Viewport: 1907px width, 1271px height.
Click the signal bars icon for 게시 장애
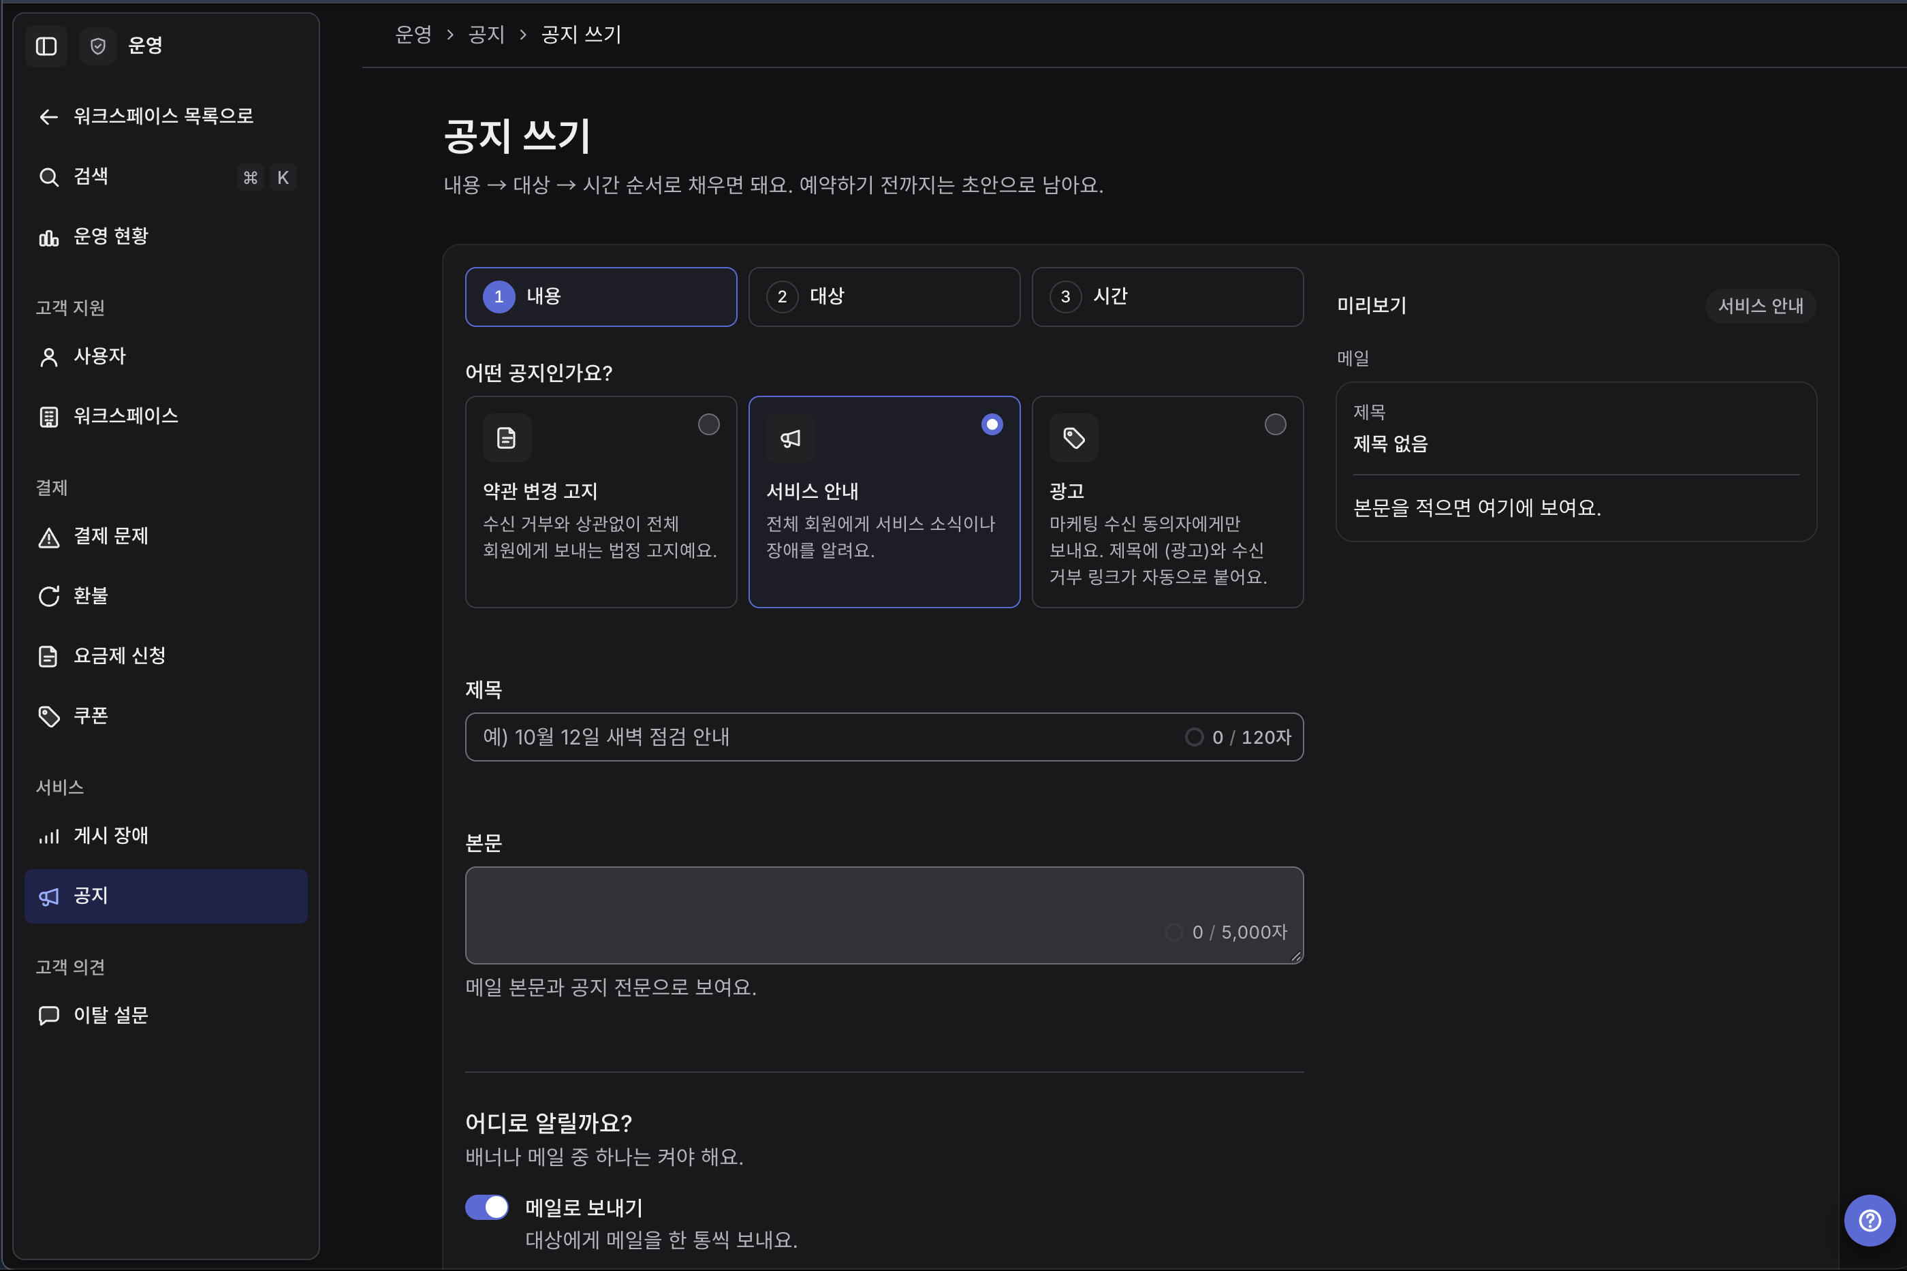coord(48,836)
